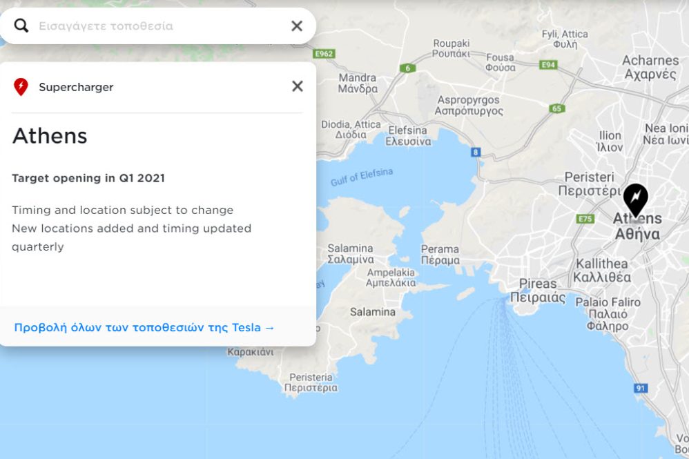The image size is (689, 459).
Task: Open the link to all Tesla locations
Action: (144, 327)
